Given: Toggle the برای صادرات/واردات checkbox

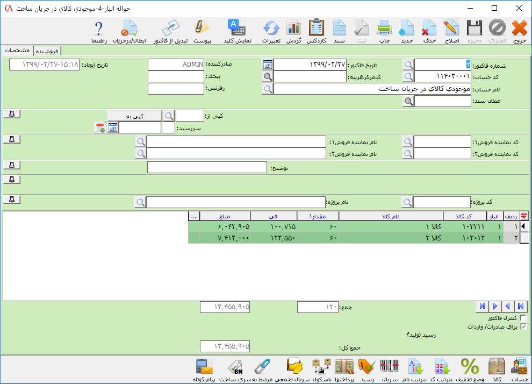Looking at the screenshot, I should pos(523,326).
